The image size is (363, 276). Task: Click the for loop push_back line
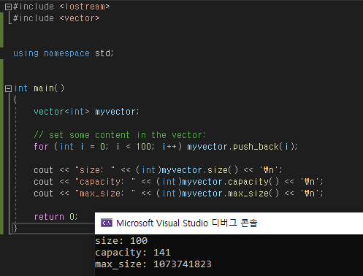click(x=166, y=147)
